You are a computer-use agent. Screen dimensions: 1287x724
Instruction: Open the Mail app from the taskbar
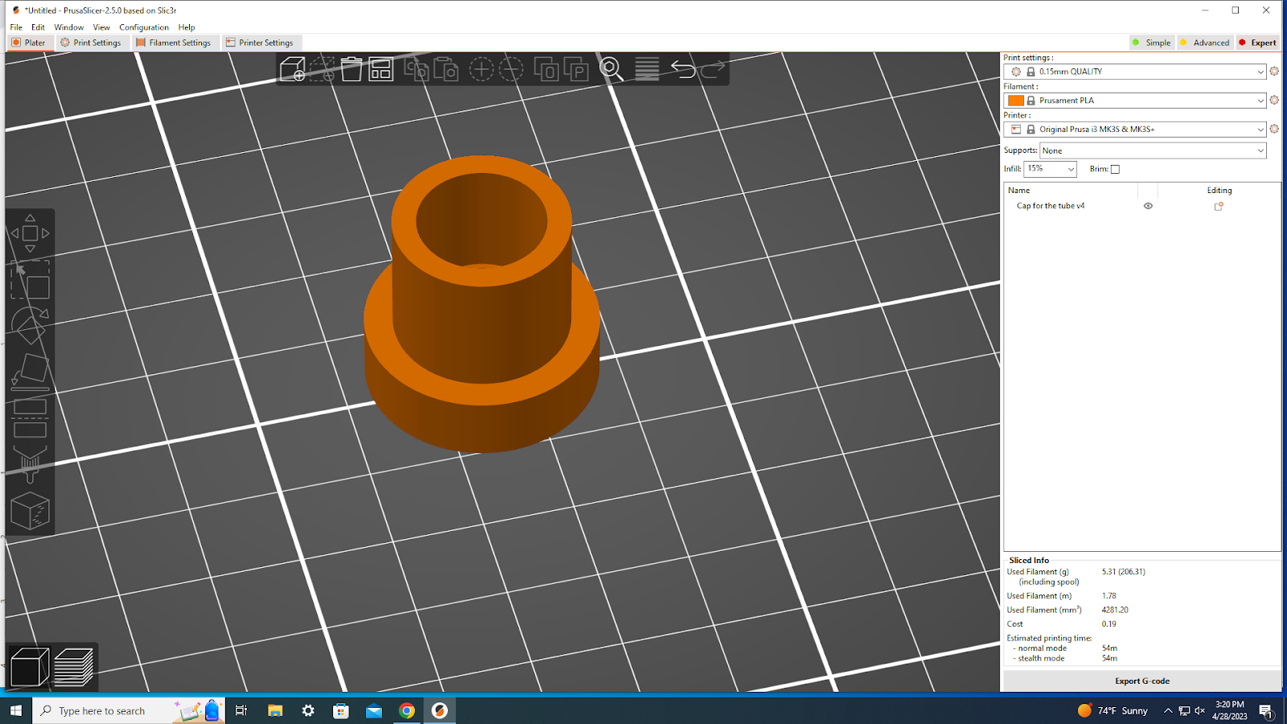point(374,710)
